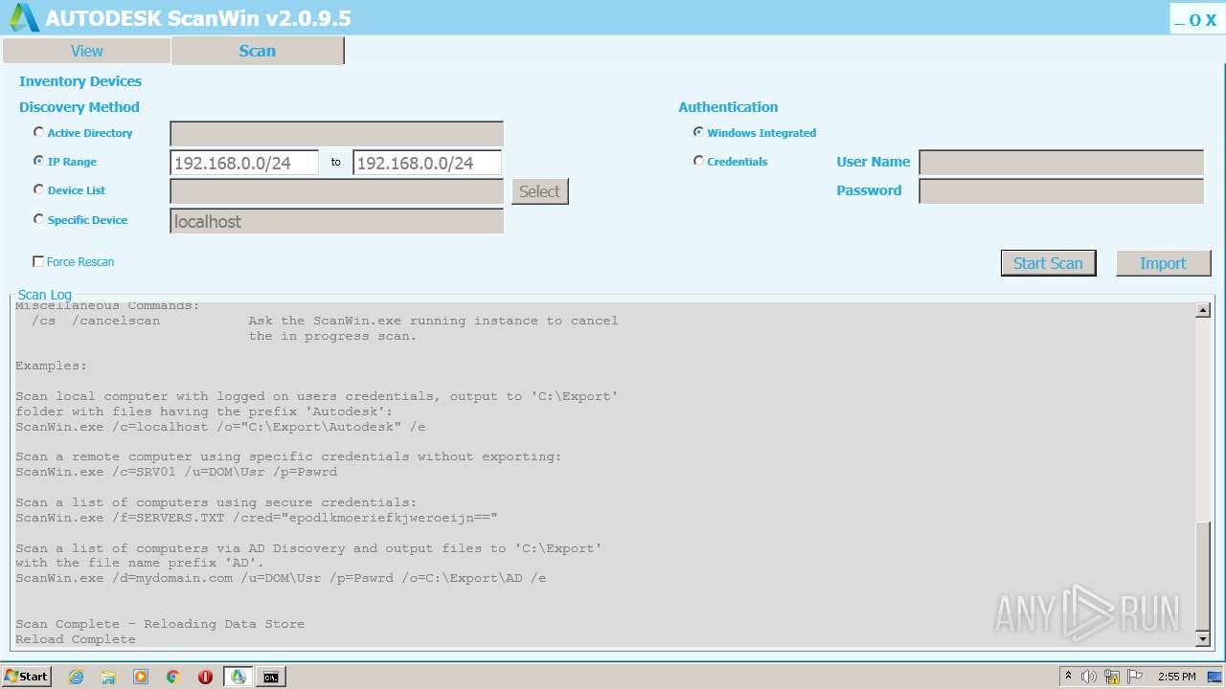Click the scan log scrollbar thumb
Image resolution: width=1226 pixels, height=689 pixels.
pyautogui.click(x=1203, y=575)
